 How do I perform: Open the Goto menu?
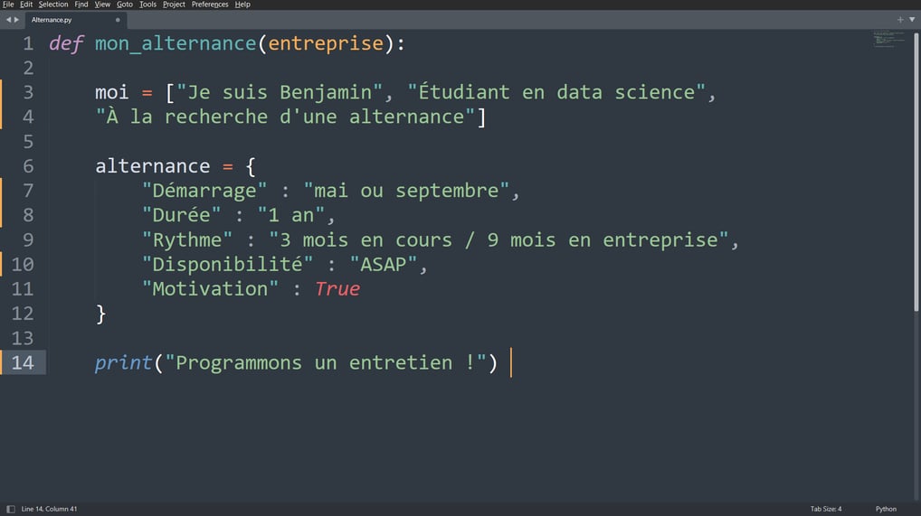click(125, 5)
